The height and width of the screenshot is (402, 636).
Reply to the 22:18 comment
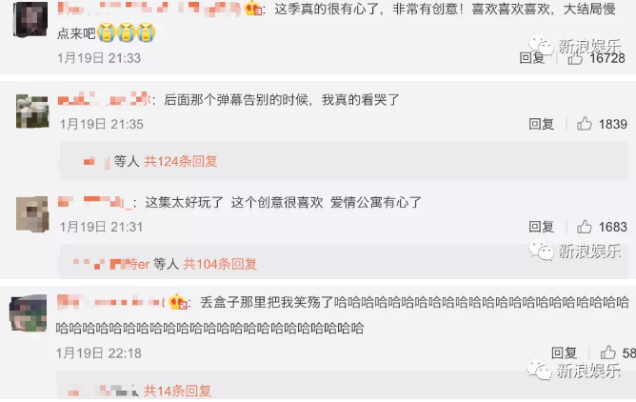[565, 352]
